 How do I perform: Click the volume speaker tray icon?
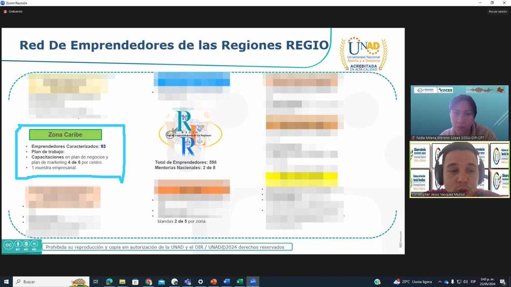tap(465, 281)
